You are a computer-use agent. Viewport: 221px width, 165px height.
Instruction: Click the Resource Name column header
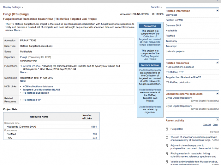point(39,117)
